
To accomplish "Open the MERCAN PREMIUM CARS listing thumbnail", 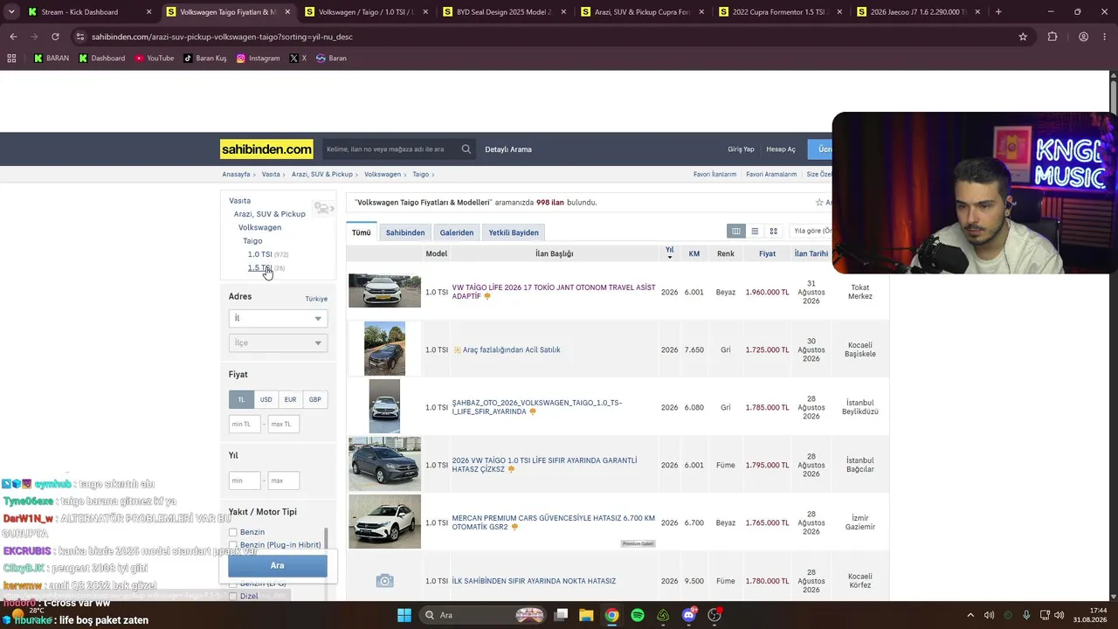I will point(384,522).
